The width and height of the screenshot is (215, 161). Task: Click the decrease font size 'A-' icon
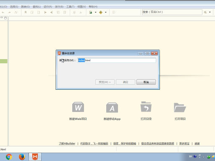coord(81,13)
